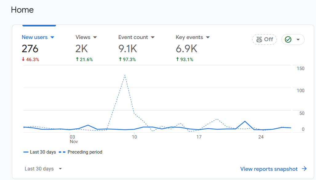Click the View reports snapshot link
The height and width of the screenshot is (180, 316).
click(x=269, y=169)
